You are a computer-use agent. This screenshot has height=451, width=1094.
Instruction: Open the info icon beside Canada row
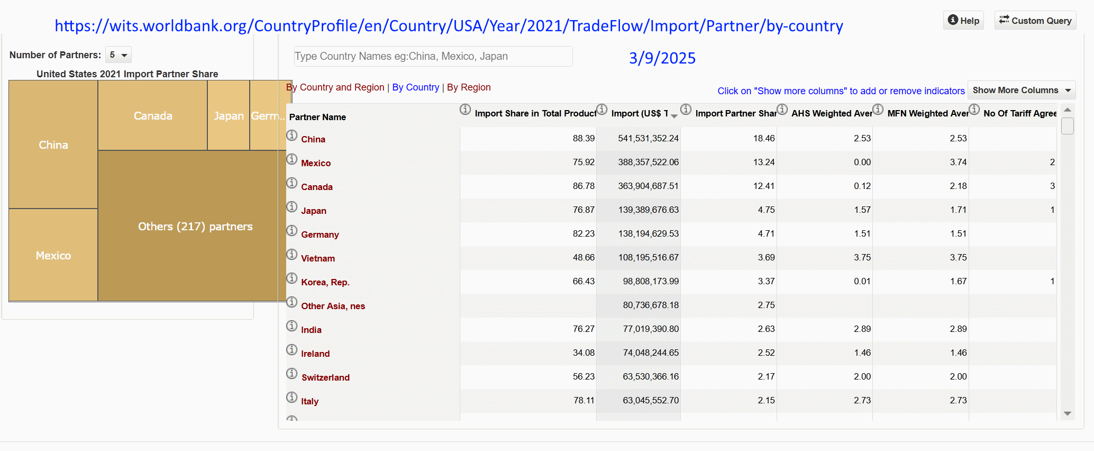point(291,183)
